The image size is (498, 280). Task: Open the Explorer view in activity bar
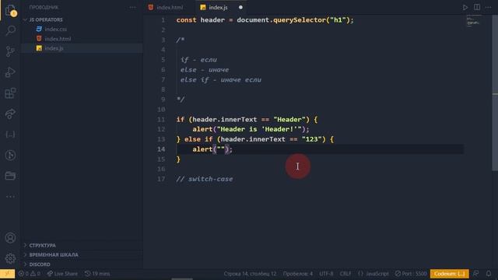tap(10, 10)
